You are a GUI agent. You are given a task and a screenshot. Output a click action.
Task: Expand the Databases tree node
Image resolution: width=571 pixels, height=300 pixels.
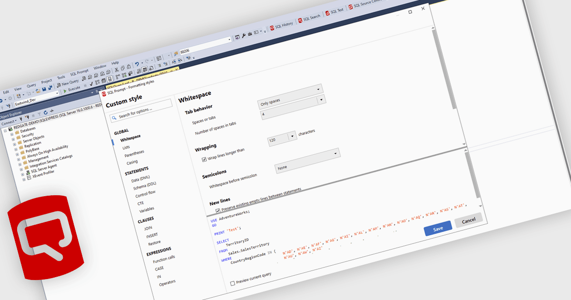12,134
